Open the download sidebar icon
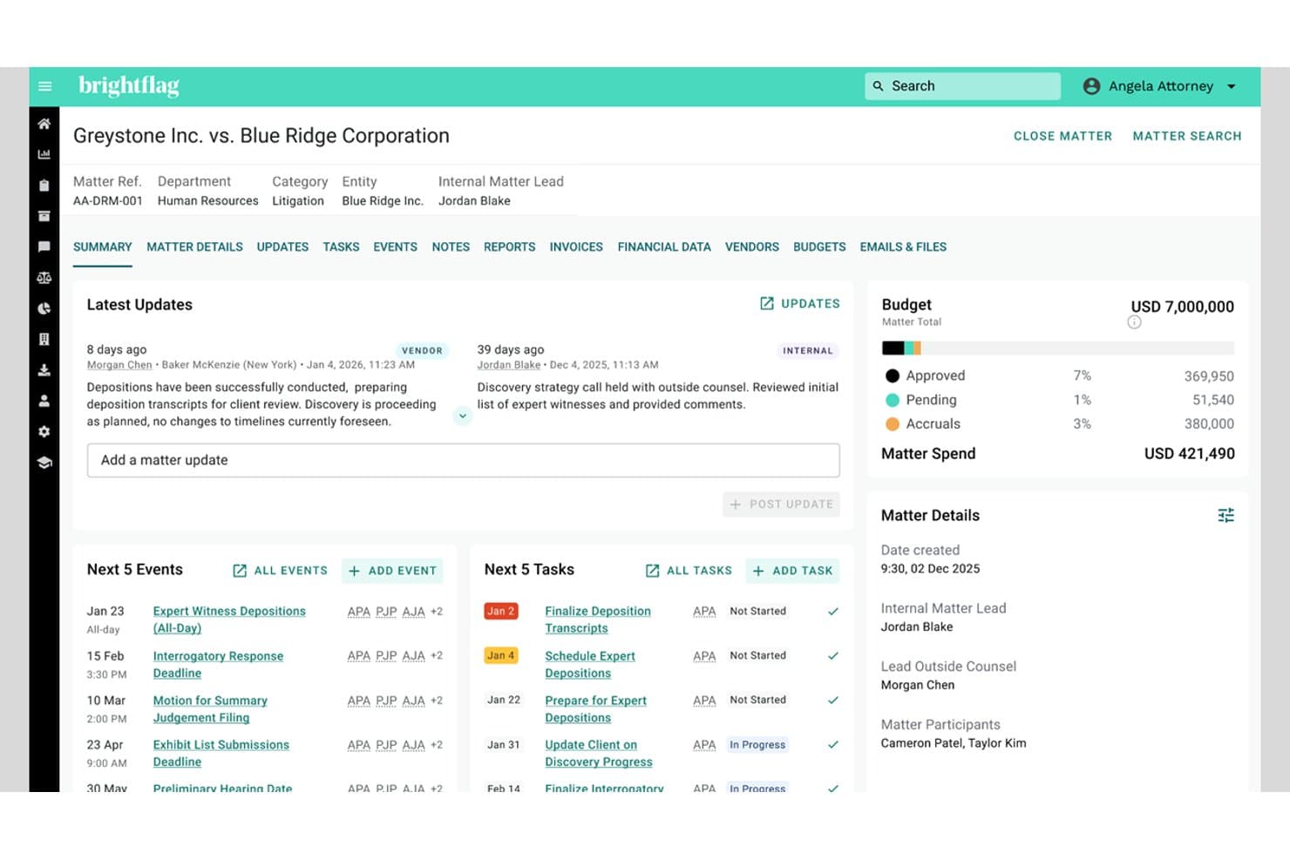 (x=44, y=370)
